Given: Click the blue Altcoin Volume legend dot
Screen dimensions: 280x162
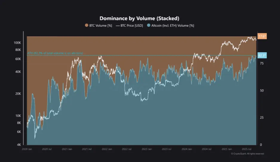Looking at the screenshot, I should tap(149, 26).
